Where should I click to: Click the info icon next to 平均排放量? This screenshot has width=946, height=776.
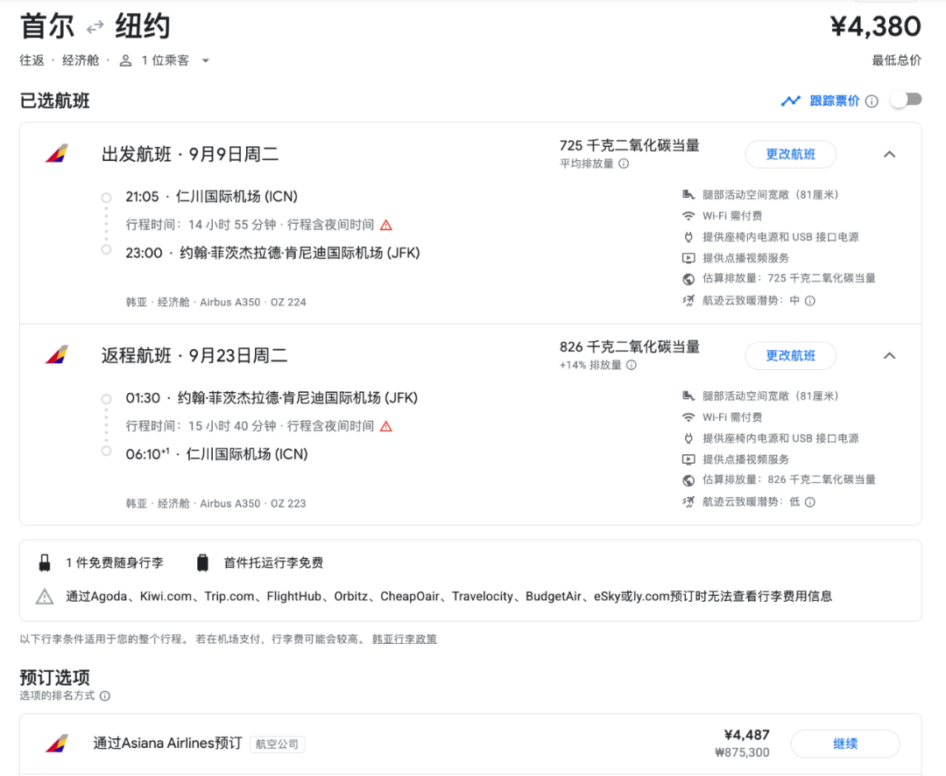(624, 164)
